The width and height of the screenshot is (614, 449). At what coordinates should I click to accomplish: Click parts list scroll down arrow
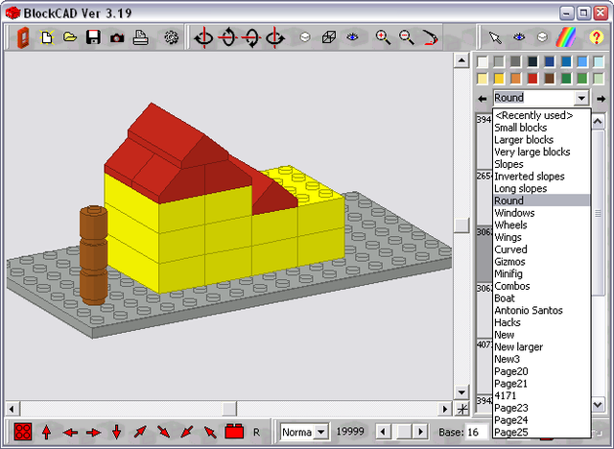(598, 404)
